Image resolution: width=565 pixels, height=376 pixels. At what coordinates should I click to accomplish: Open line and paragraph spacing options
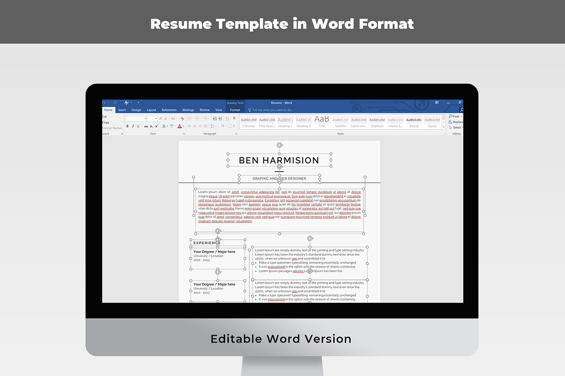[x=213, y=126]
